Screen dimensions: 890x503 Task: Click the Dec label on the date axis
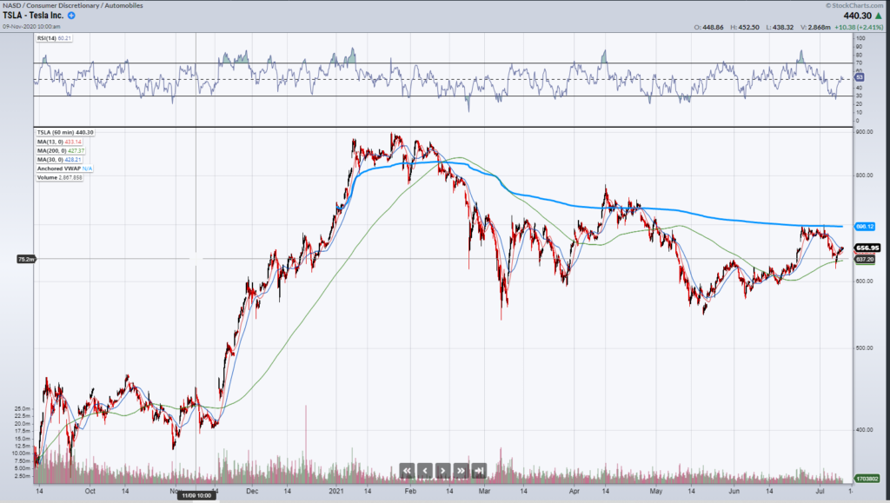point(253,491)
